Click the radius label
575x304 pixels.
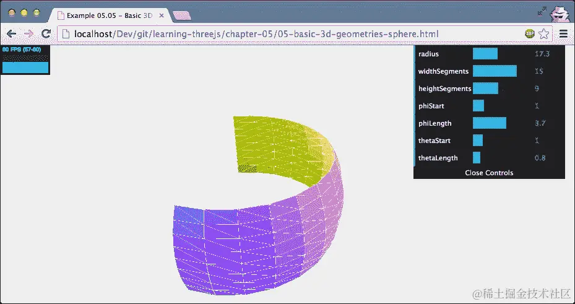point(428,54)
